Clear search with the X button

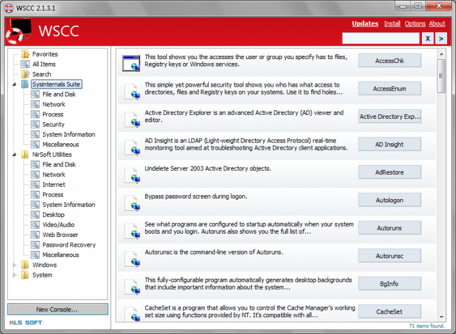[x=428, y=39]
